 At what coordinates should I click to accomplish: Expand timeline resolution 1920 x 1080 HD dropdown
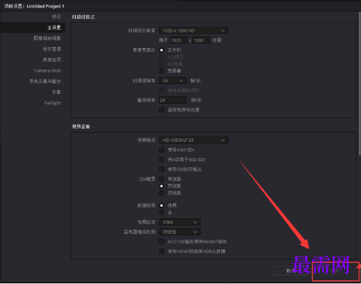(193, 31)
